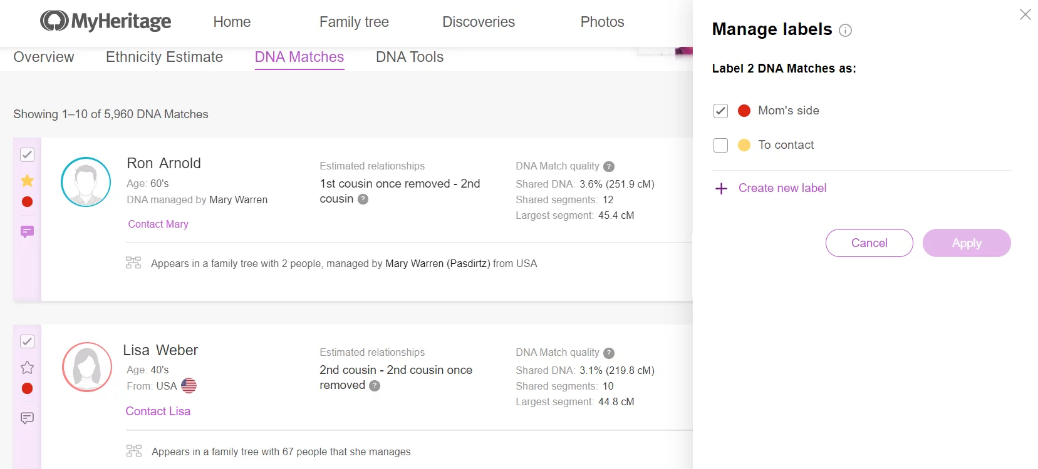
Task: Open the Photos menu
Action: click(x=602, y=22)
